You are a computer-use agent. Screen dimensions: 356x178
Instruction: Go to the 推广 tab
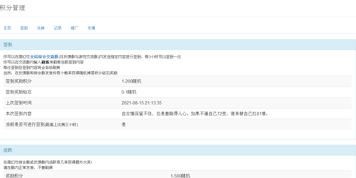75,28
